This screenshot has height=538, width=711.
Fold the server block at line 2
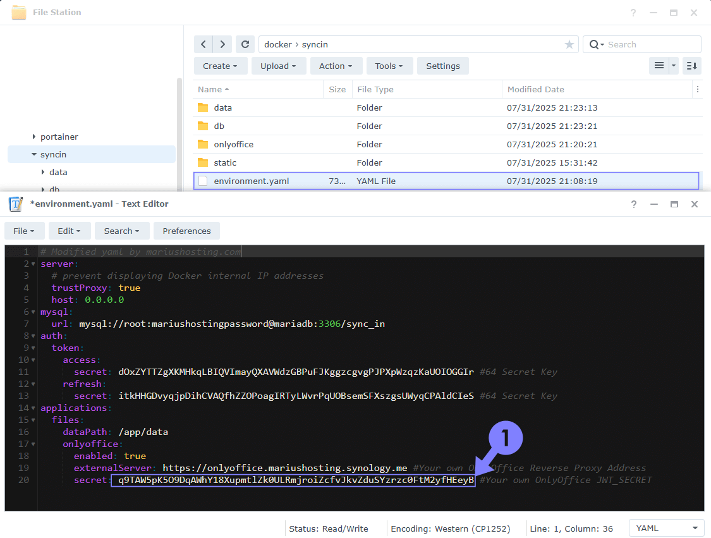[x=33, y=264]
